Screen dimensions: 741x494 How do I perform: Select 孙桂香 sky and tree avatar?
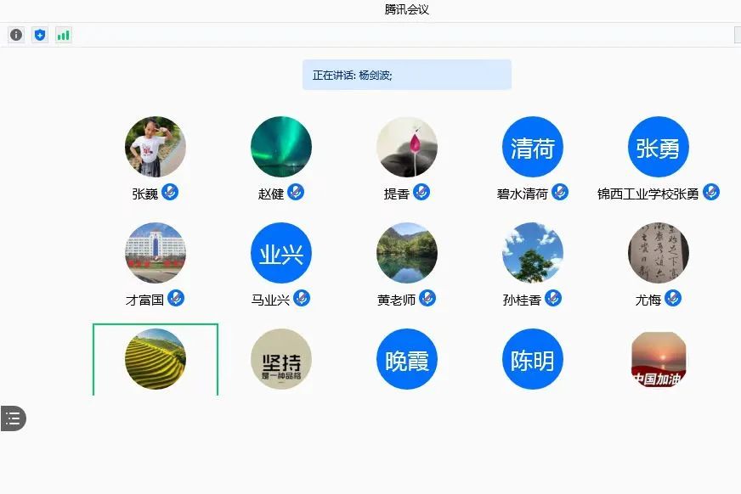coord(533,253)
